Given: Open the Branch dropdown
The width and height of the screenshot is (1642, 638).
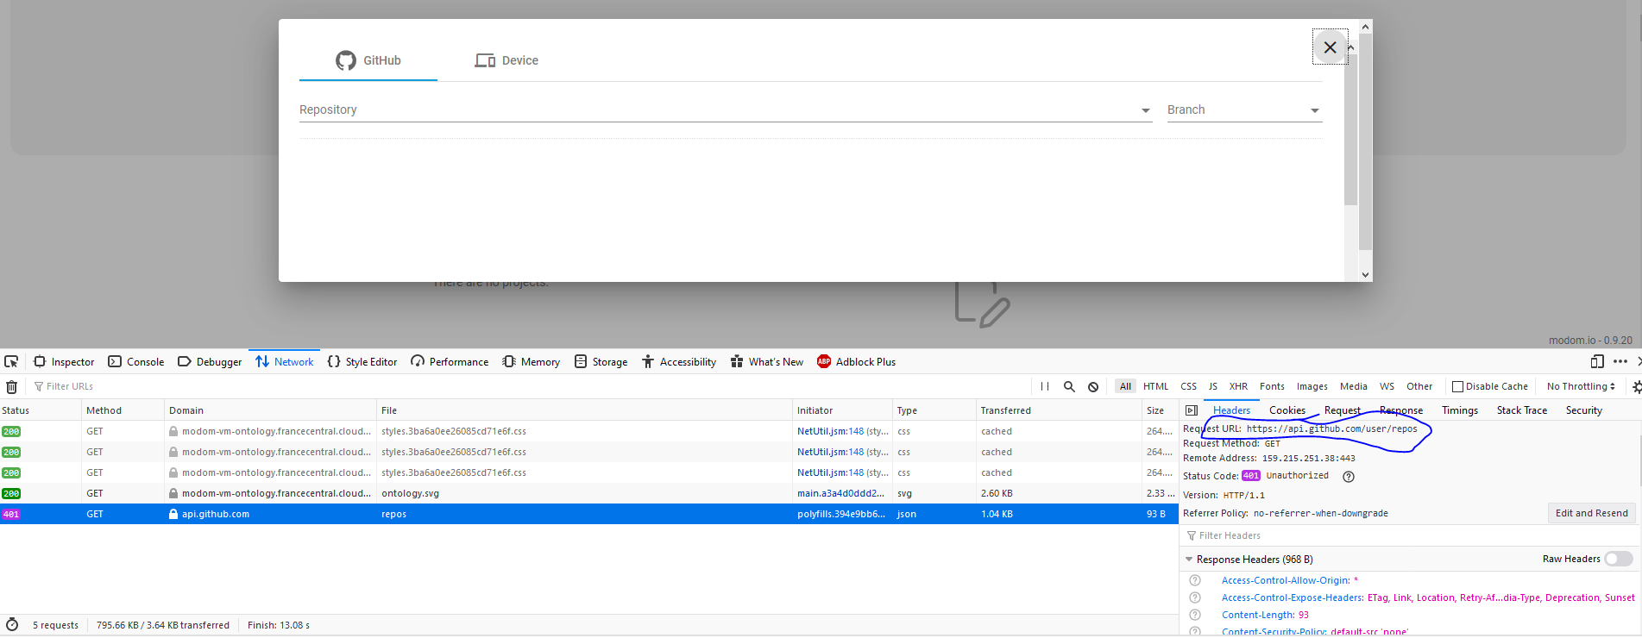Looking at the screenshot, I should pyautogui.click(x=1244, y=109).
